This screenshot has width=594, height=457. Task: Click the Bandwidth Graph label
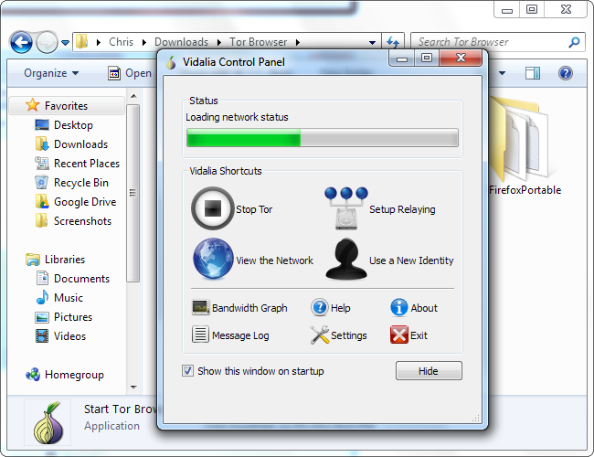coord(249,308)
